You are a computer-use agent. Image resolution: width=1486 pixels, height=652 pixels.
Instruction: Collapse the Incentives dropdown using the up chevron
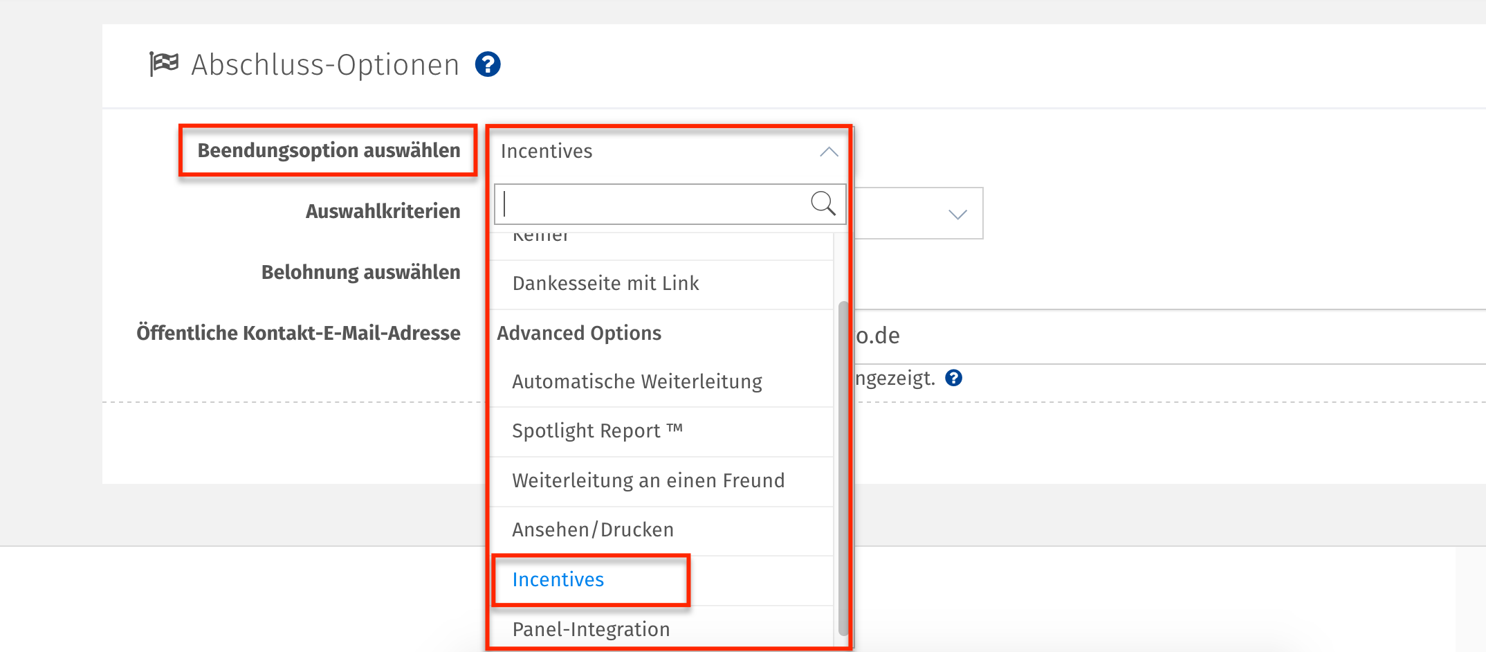[x=829, y=152]
